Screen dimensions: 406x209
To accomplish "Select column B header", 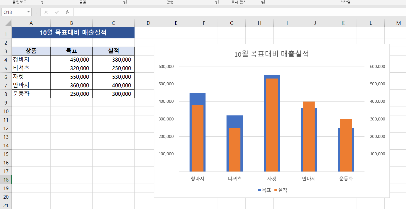I will [x=71, y=23].
